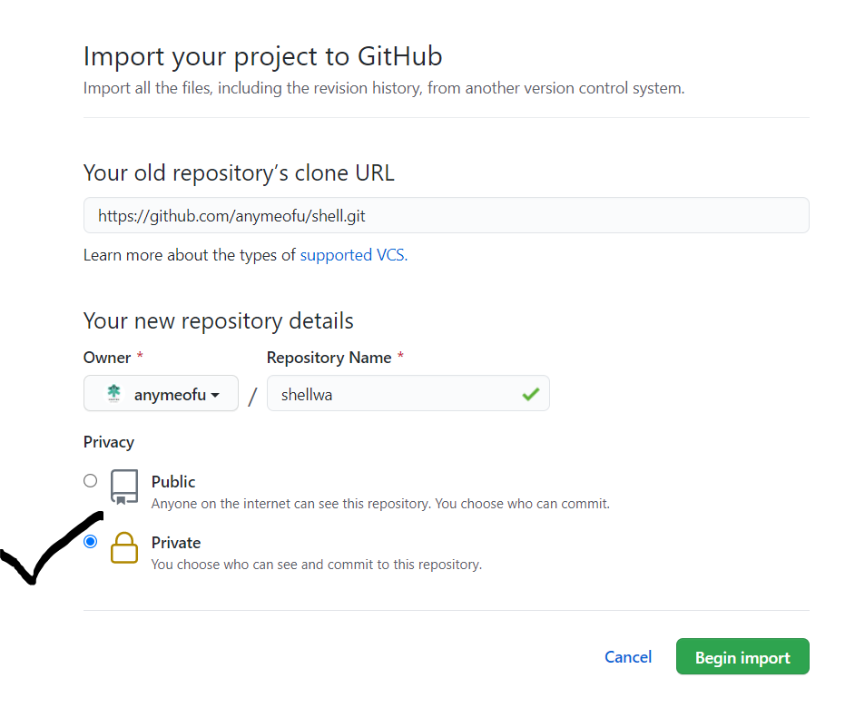The height and width of the screenshot is (708, 855).
Task: Click the anymeofu avatar icon
Action: [113, 393]
